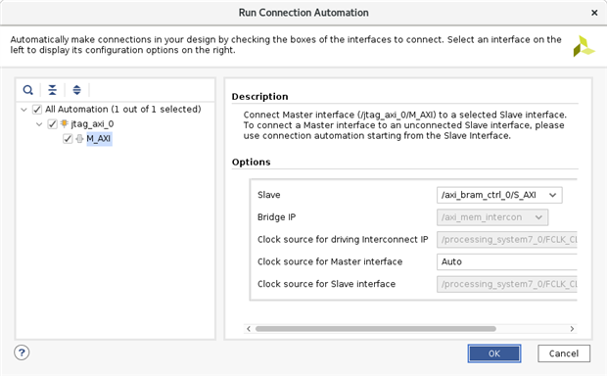Click the Cancel button
The image size is (607, 376).
click(x=564, y=353)
